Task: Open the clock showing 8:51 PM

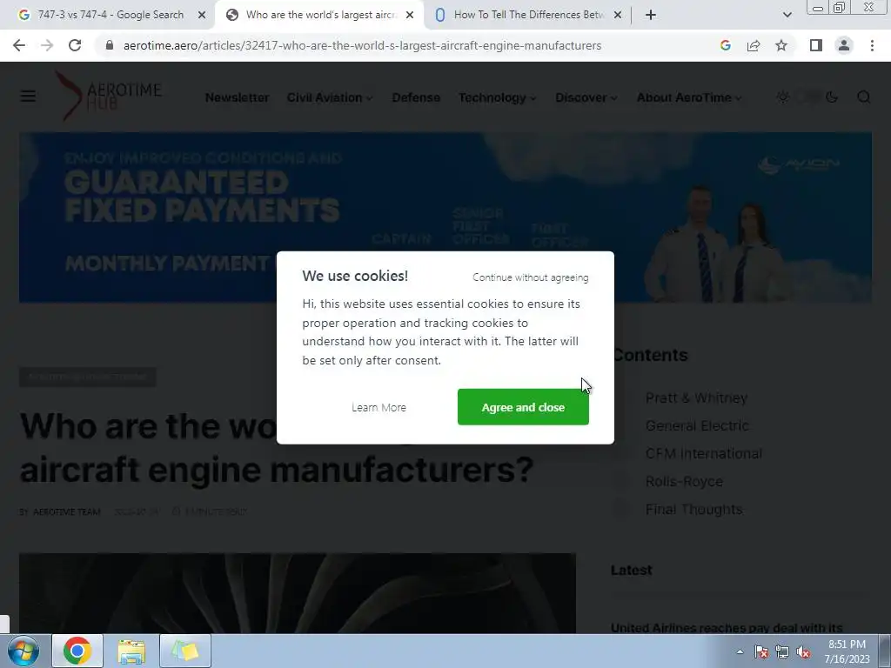Action: [x=847, y=651]
